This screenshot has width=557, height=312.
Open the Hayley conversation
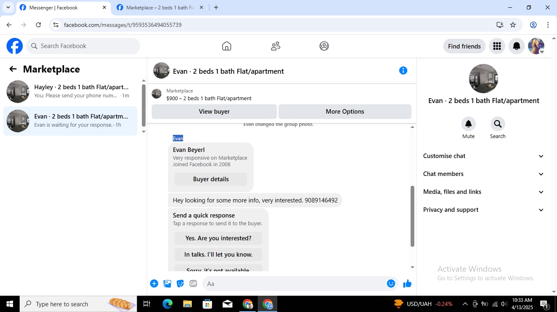click(x=70, y=92)
